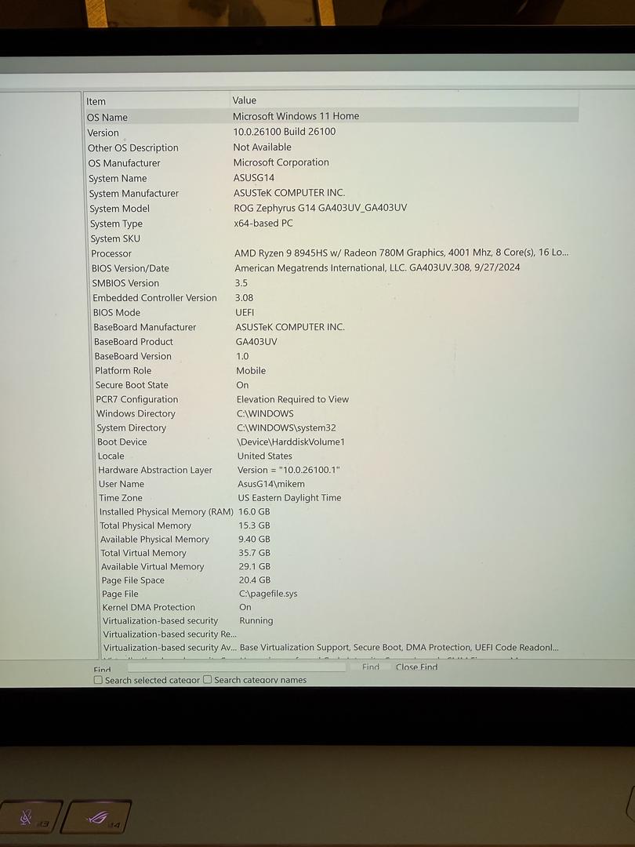The height and width of the screenshot is (847, 635).
Task: Select the PCR7 Configuration row
Action: (332, 399)
